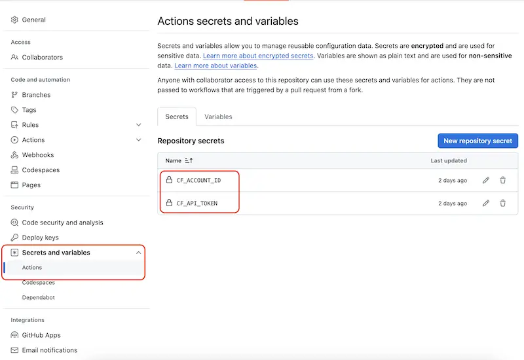The image size is (524, 360).
Task: Click the Name column header
Action: (173, 160)
